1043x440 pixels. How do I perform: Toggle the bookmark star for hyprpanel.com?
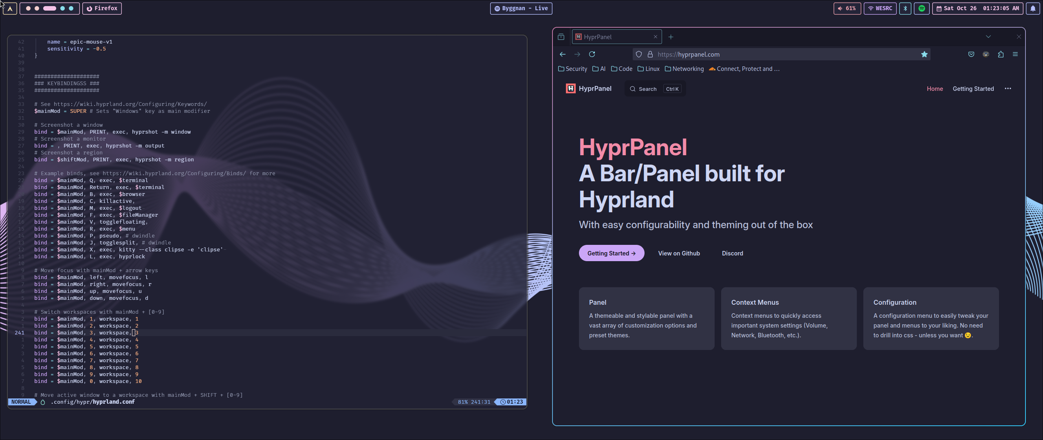coord(924,54)
